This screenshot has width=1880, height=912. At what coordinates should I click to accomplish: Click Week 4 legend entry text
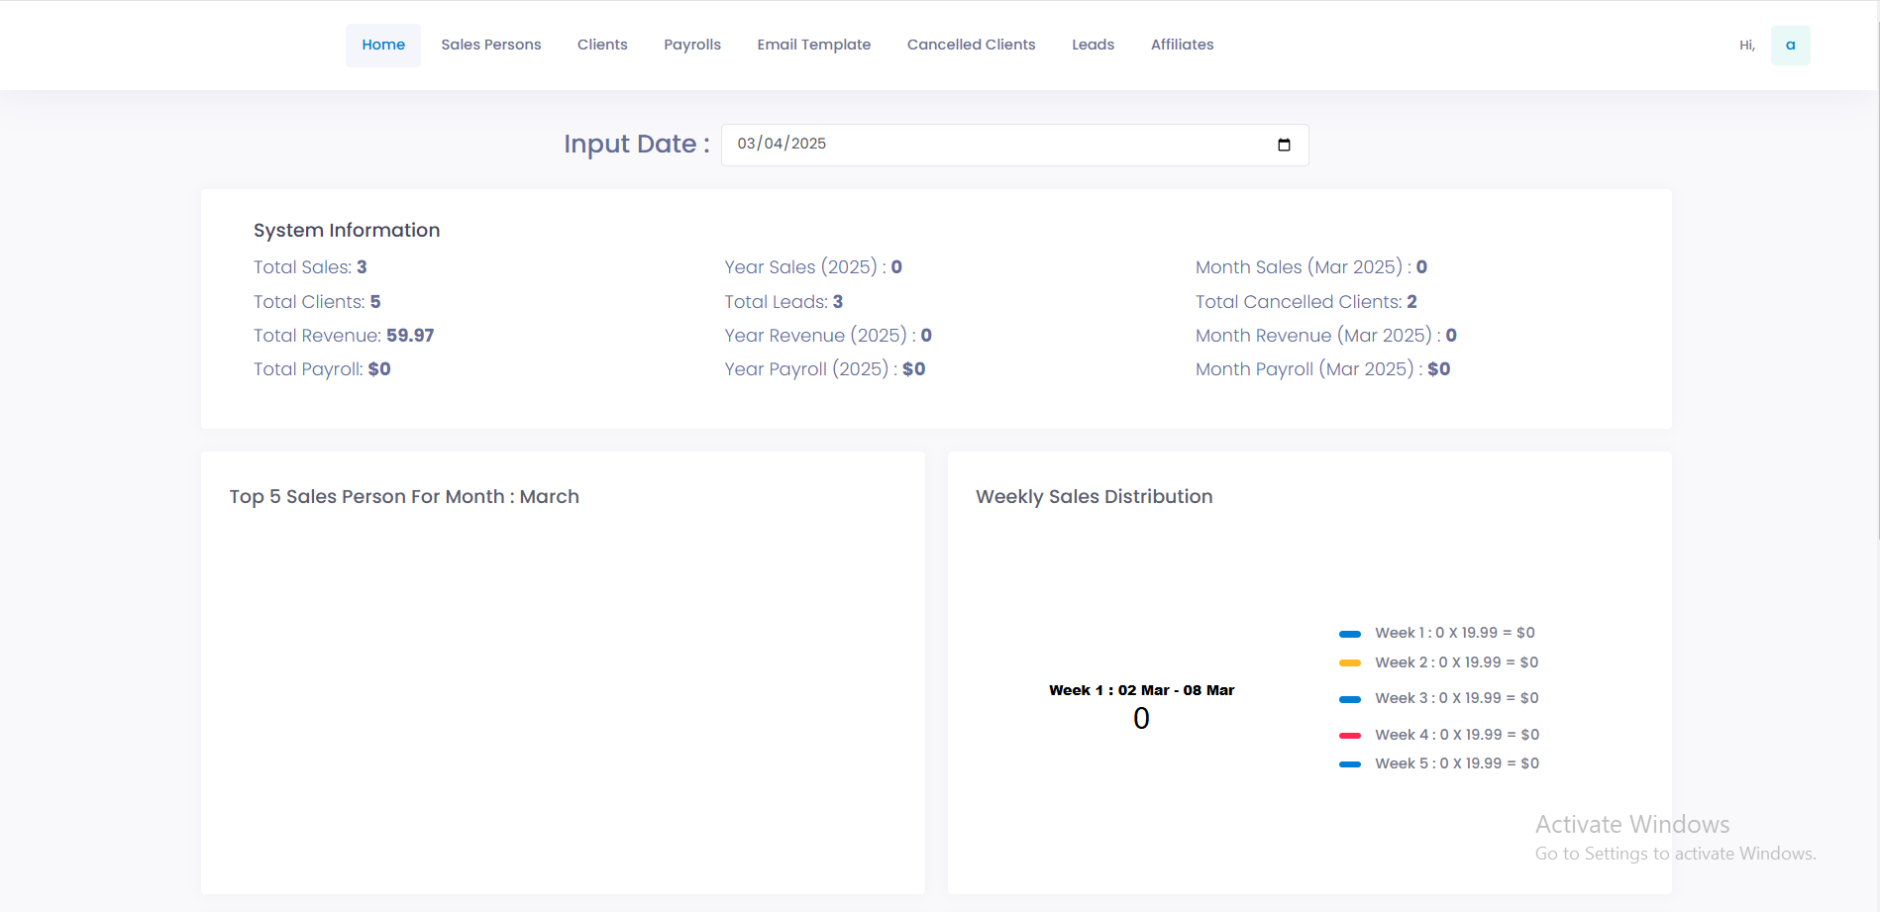click(x=1456, y=735)
